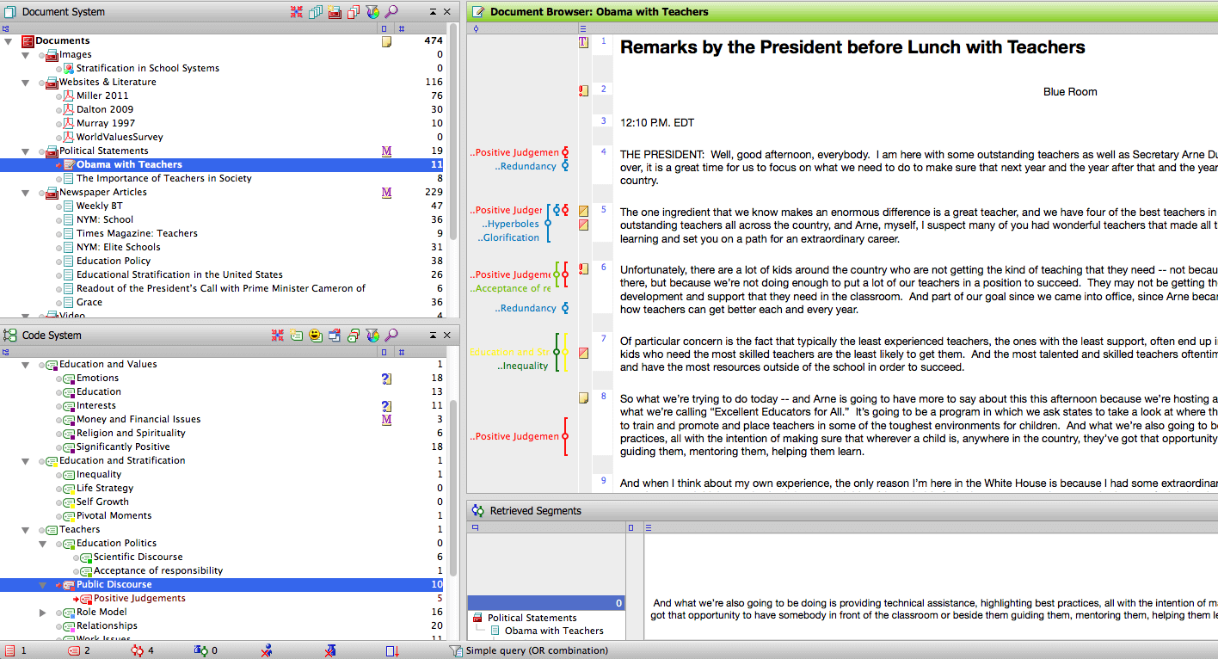
Task: Click New code icon in Code System toolbar
Action: click(x=297, y=336)
